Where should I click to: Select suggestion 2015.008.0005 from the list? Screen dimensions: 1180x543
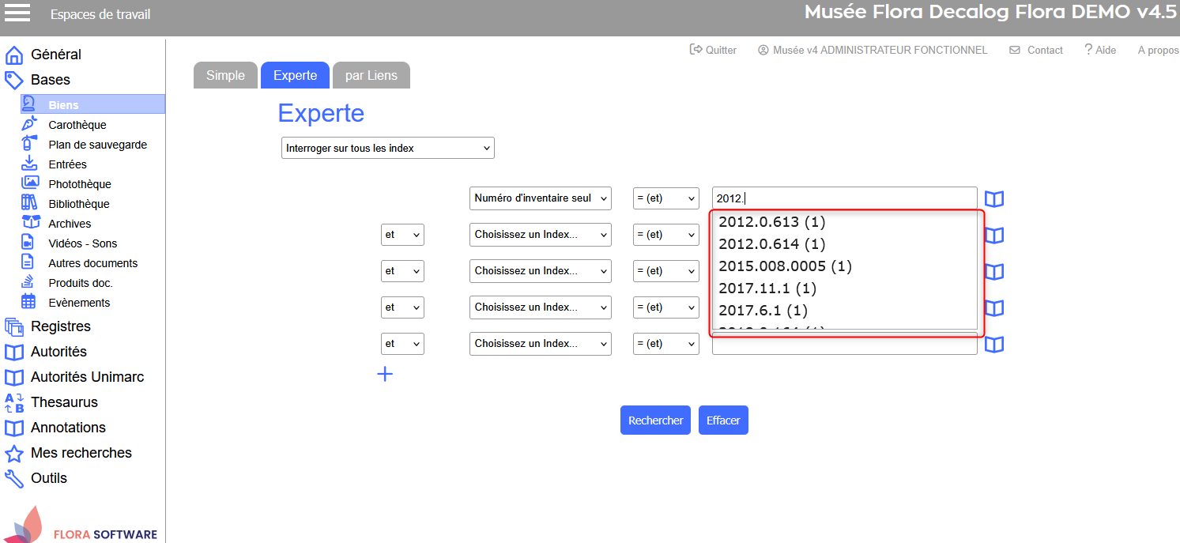pos(784,266)
